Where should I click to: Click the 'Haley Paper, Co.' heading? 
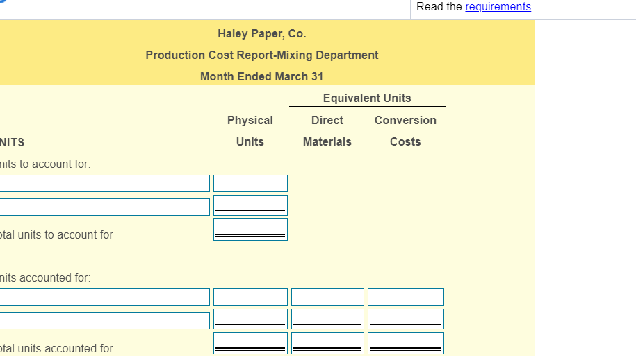pyautogui.click(x=262, y=33)
